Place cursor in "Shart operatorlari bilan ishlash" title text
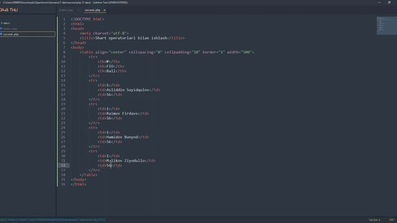 click(x=131, y=38)
